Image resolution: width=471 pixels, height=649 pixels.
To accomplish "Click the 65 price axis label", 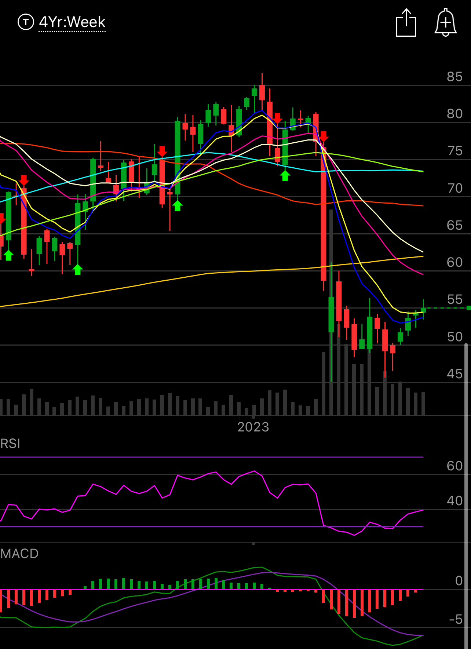I will coord(454,225).
